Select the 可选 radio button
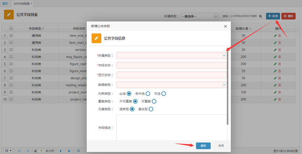The image size is (302, 154). [x=163, y=94]
